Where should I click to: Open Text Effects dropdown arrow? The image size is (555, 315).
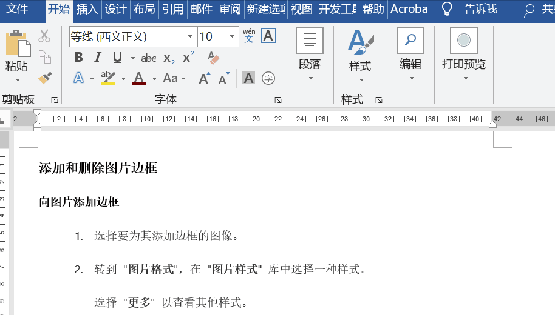click(x=92, y=78)
